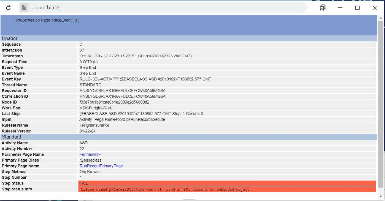The width and height of the screenshot is (385, 201).
Task: Select the Requestor ID value
Action: coord(122,91)
